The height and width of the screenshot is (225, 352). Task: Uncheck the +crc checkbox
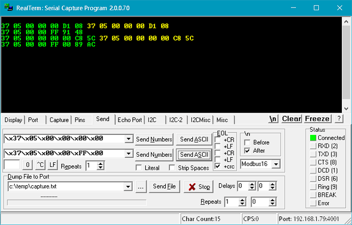pyautogui.click(x=217, y=166)
